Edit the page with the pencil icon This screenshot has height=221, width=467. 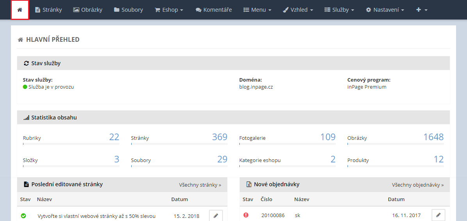pyautogui.click(x=216, y=216)
